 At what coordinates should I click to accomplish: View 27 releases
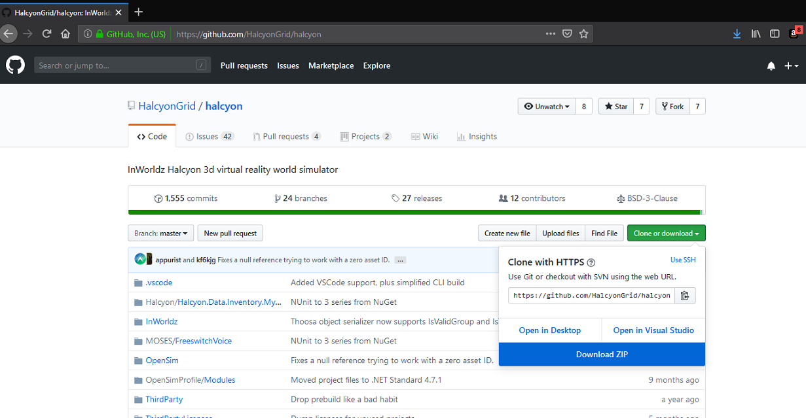pos(417,198)
